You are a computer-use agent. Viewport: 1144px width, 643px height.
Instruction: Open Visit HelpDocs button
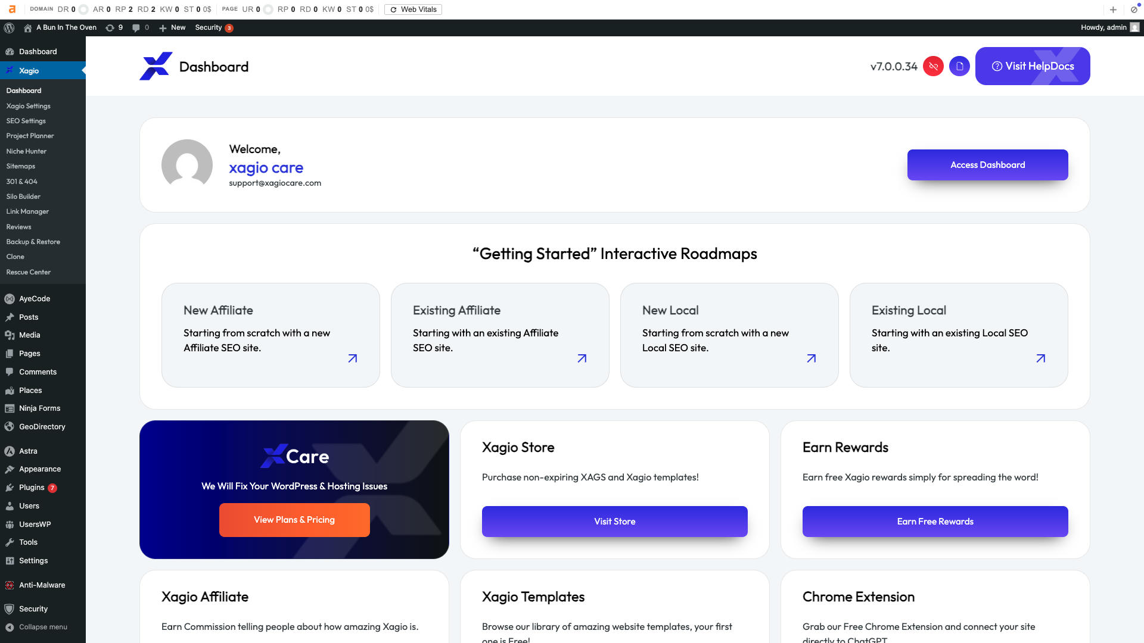pos(1033,66)
